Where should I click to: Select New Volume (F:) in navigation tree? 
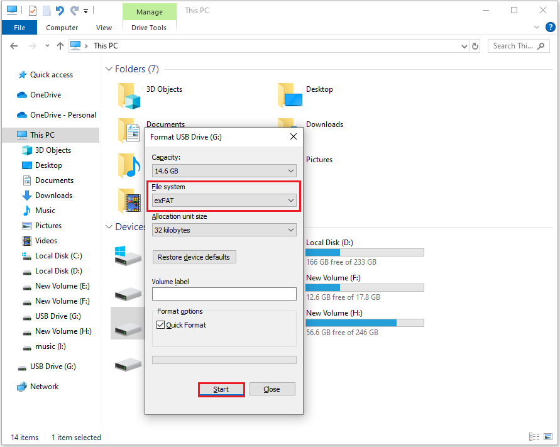click(62, 301)
